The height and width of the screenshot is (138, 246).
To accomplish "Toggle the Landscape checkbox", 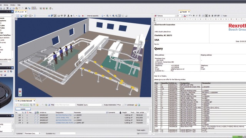I will pyautogui.click(x=125, y=105).
